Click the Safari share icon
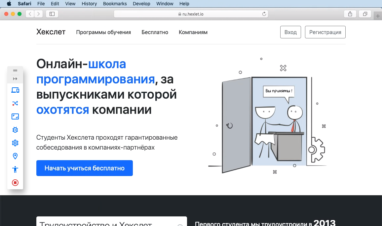Viewport: 382px width, 226px height. point(350,14)
